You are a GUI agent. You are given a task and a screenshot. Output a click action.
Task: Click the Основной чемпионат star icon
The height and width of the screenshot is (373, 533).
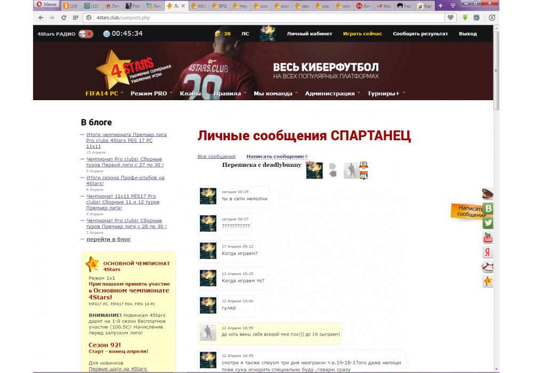[x=92, y=264]
